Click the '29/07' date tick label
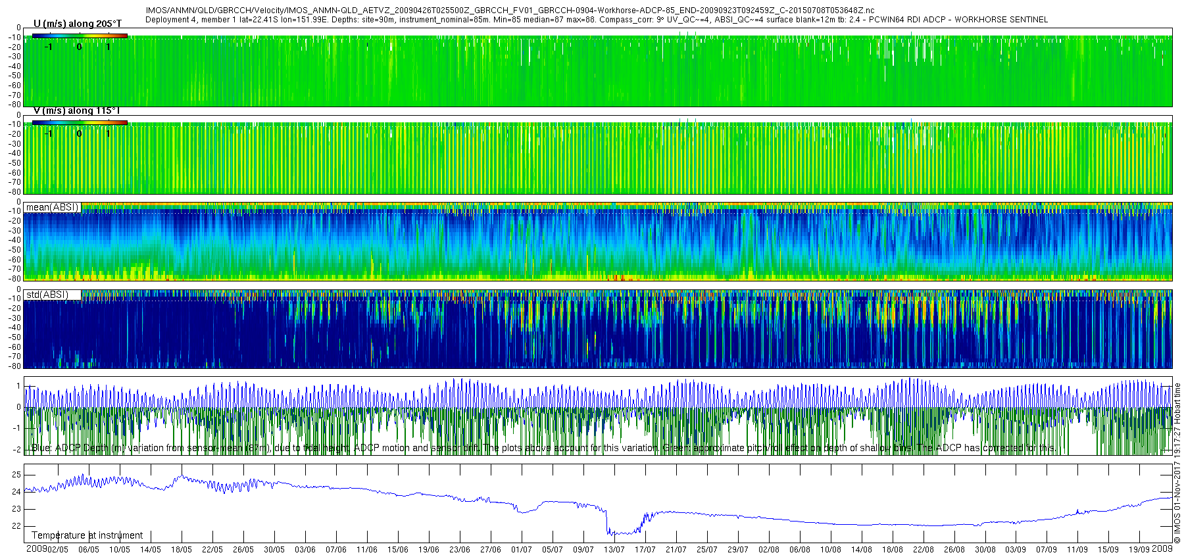 [738, 550]
